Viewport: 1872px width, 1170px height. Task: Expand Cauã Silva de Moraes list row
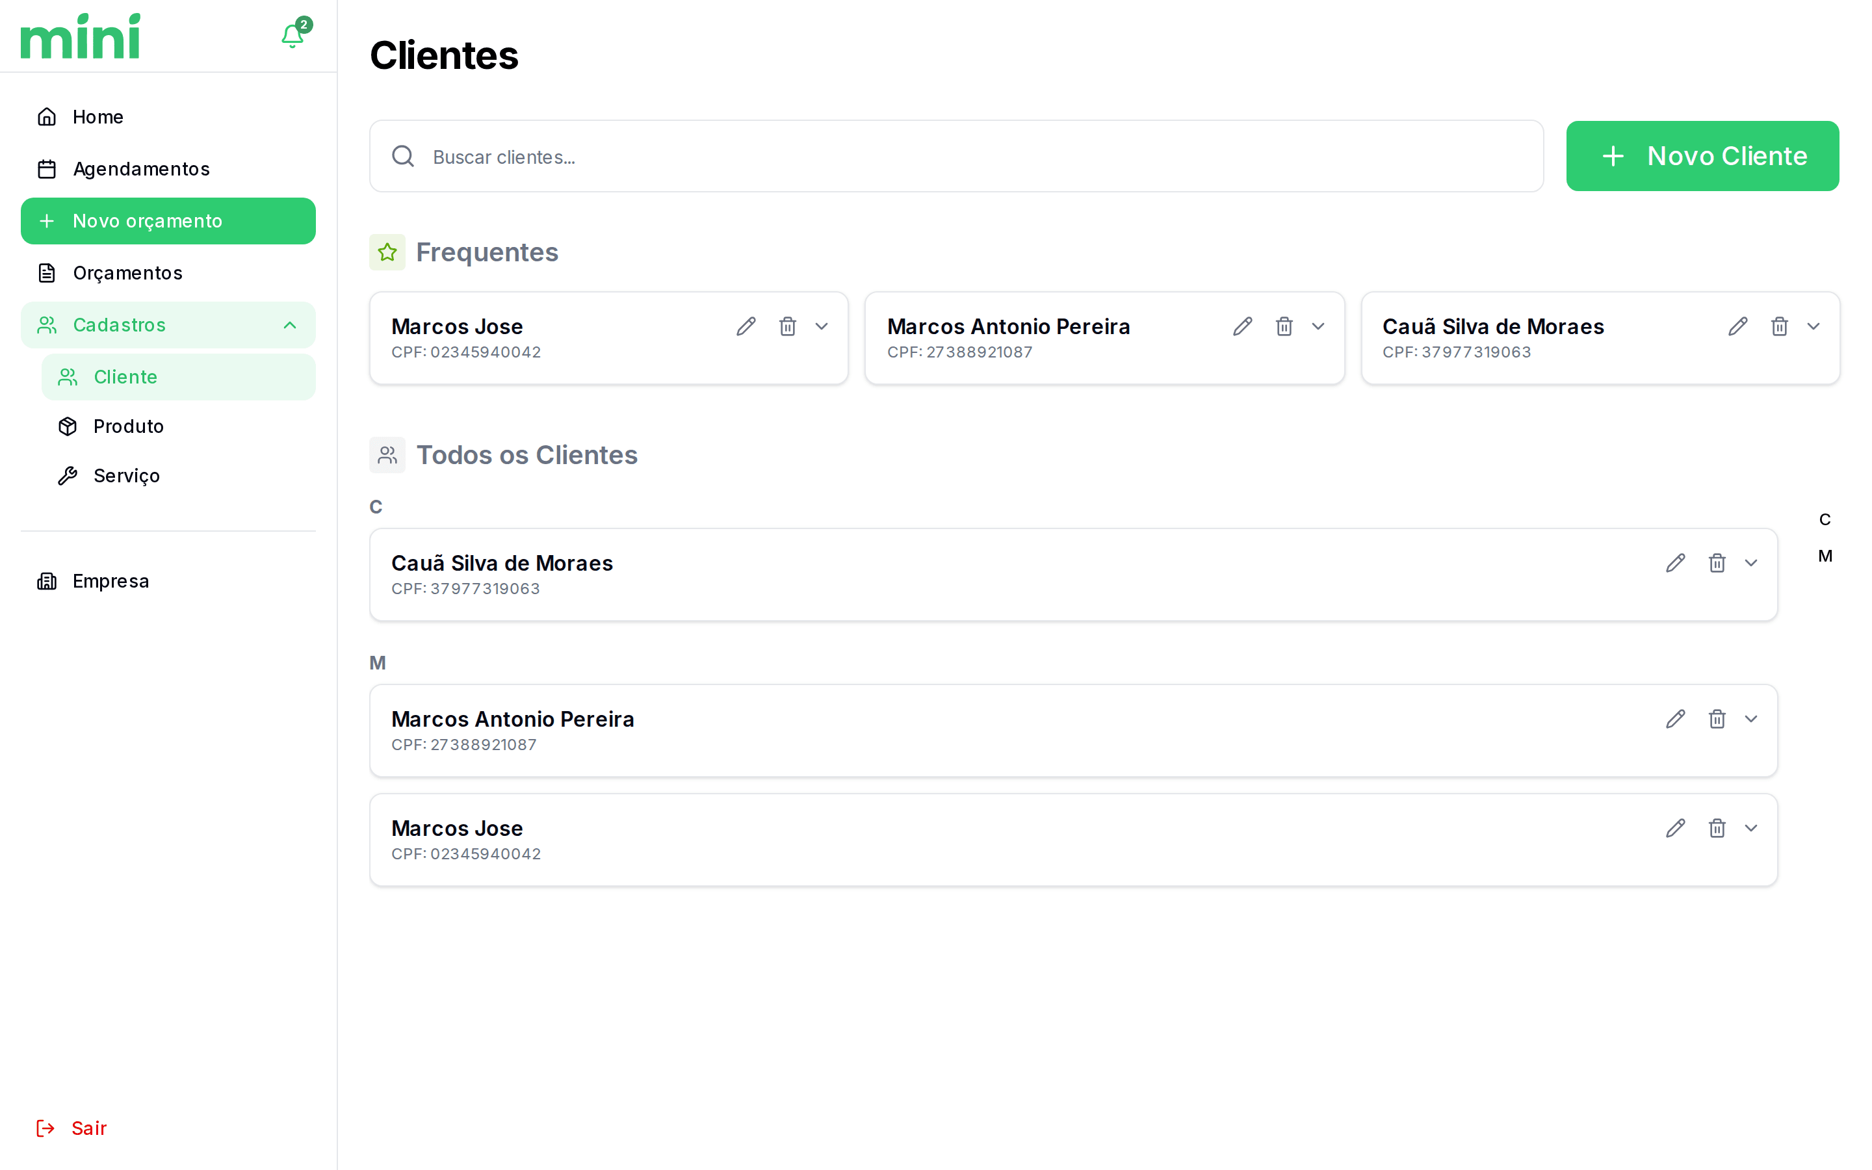[1750, 564]
